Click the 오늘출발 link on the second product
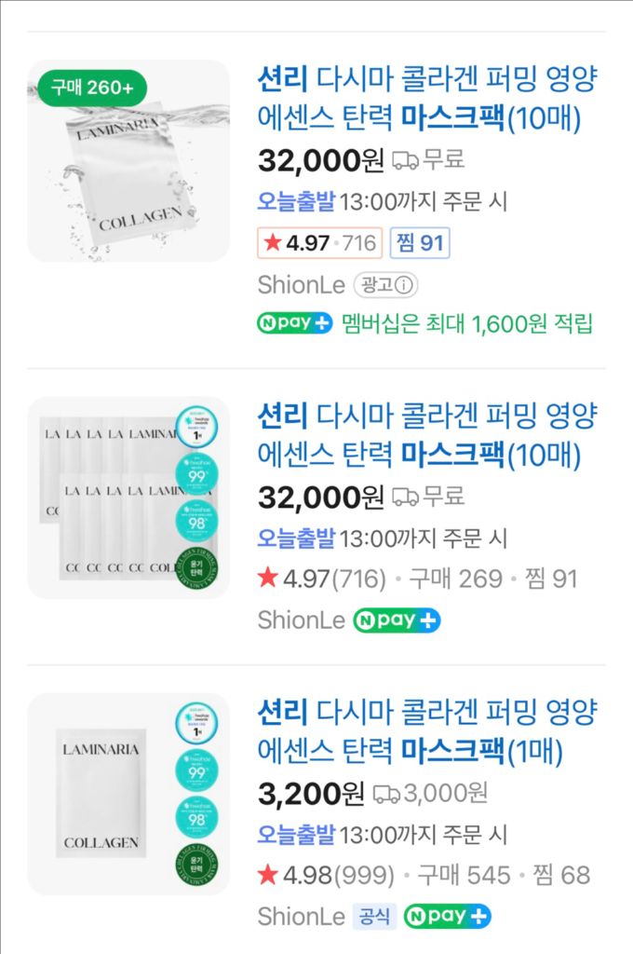The image size is (633, 954). [x=294, y=538]
